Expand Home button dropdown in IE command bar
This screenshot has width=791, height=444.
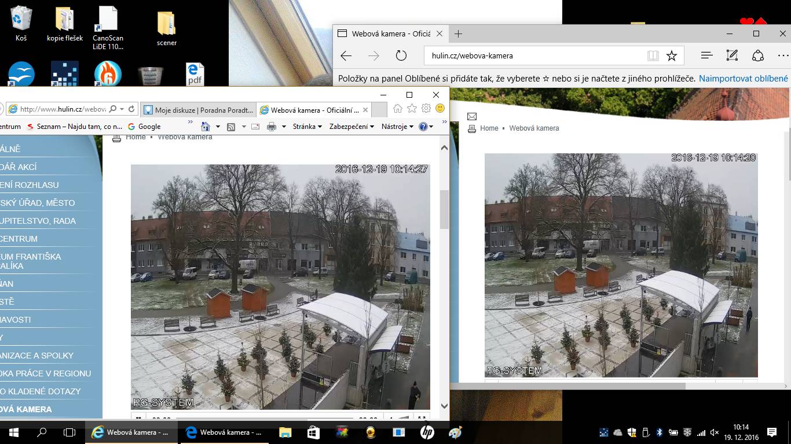(218, 127)
